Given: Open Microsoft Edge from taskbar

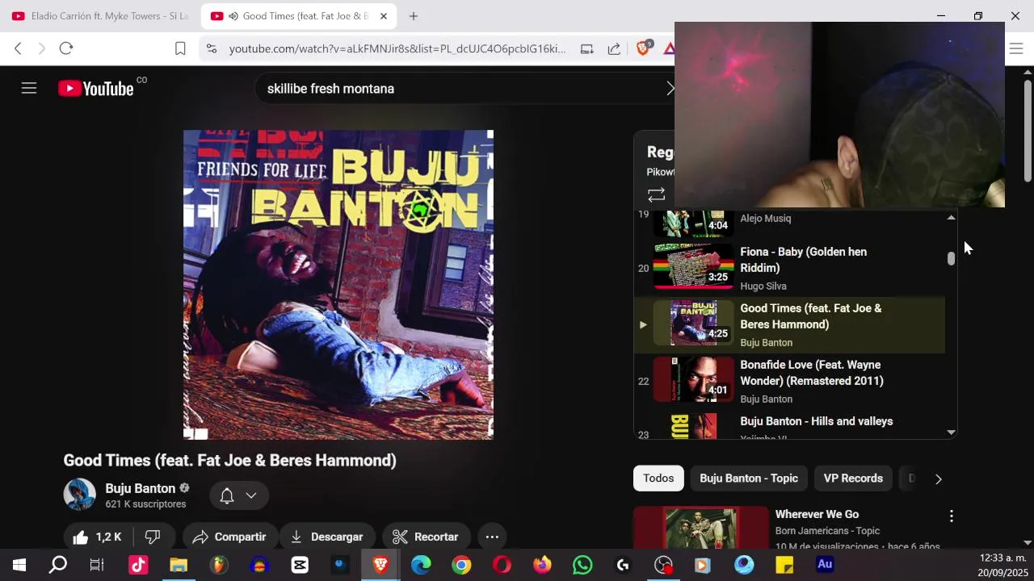Looking at the screenshot, I should pyautogui.click(x=421, y=565).
